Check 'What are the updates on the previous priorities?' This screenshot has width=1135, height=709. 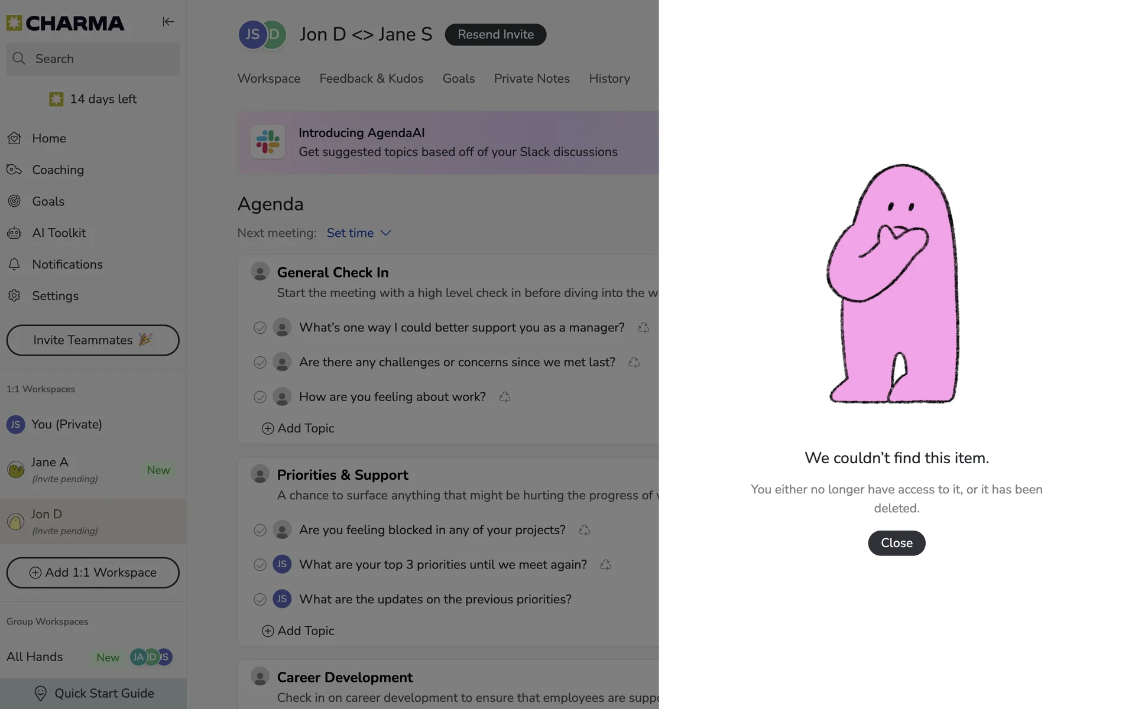(260, 599)
